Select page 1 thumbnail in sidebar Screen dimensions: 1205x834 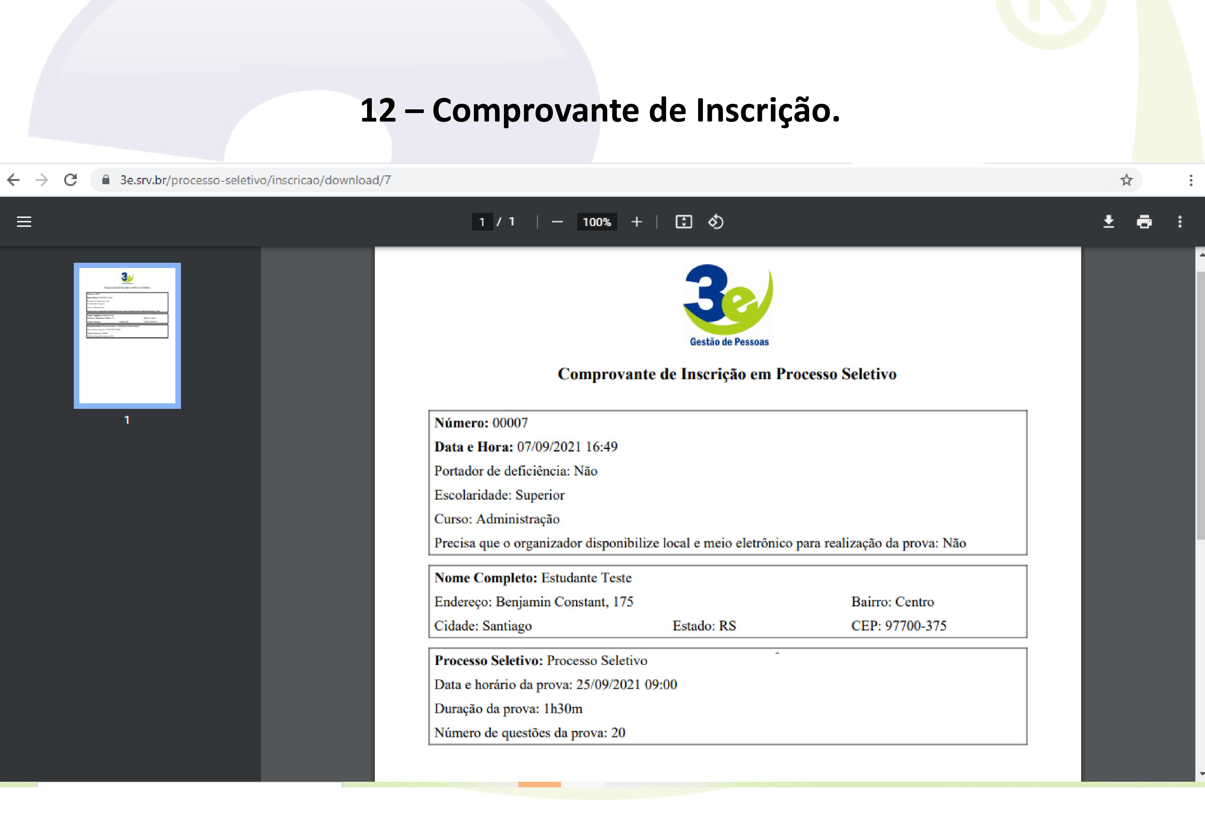point(127,335)
